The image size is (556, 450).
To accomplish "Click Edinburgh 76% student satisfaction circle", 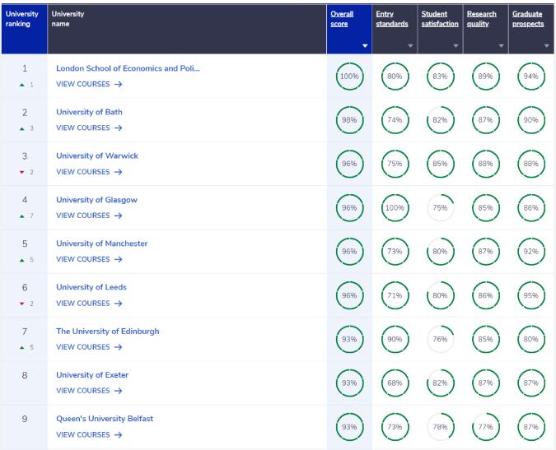I will pos(440,339).
